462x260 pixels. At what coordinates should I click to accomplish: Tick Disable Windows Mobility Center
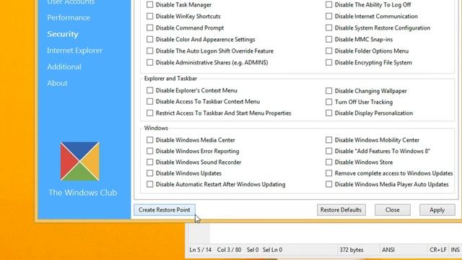[329, 139]
